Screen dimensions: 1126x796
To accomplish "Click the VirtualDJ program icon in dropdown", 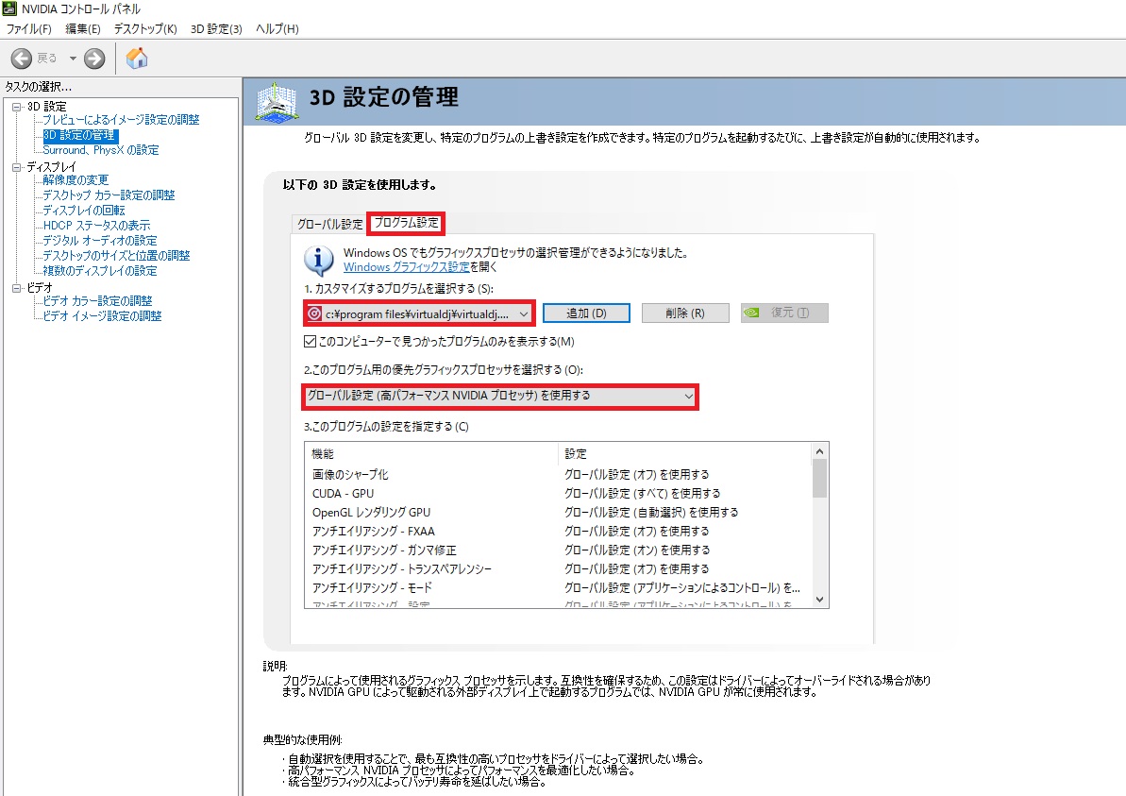I will [314, 313].
